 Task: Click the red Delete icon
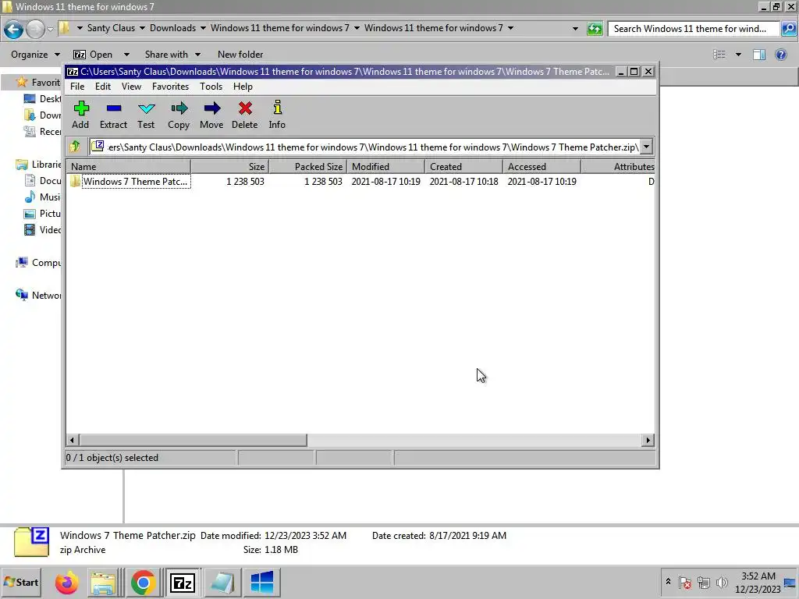coord(244,115)
